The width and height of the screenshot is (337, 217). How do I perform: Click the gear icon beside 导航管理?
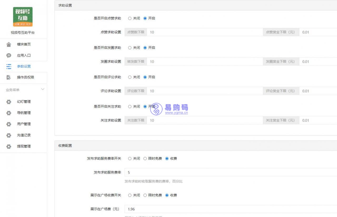(9, 113)
